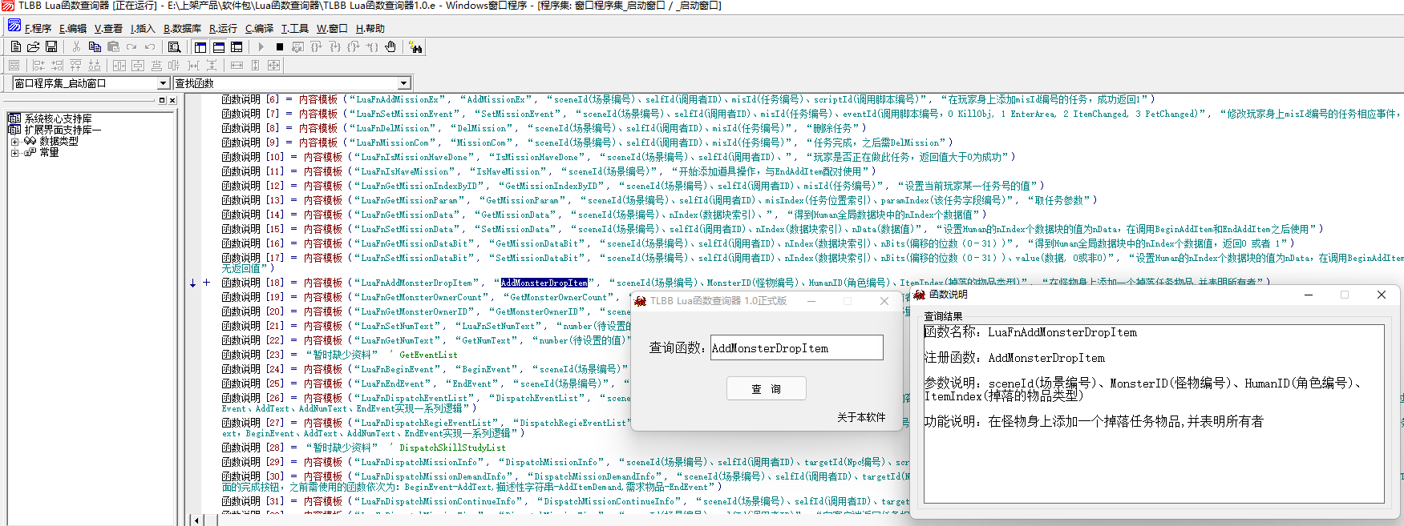Open the 查找函数 dropdown arrow

[x=404, y=83]
